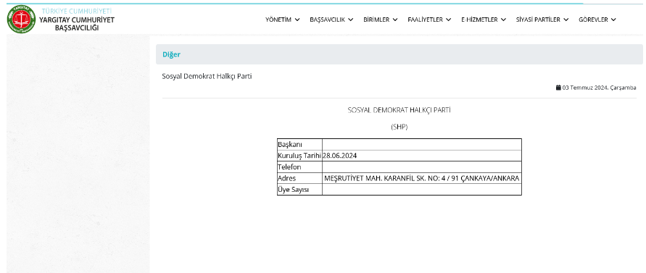Click the Adres table label
This screenshot has width=646, height=273.
286,178
